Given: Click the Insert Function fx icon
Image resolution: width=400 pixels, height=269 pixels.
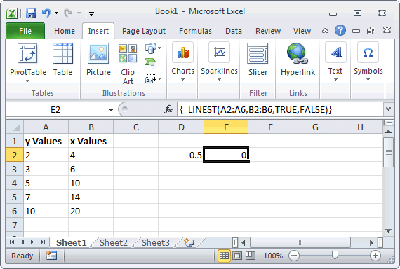Looking at the screenshot, I should coord(168,110).
